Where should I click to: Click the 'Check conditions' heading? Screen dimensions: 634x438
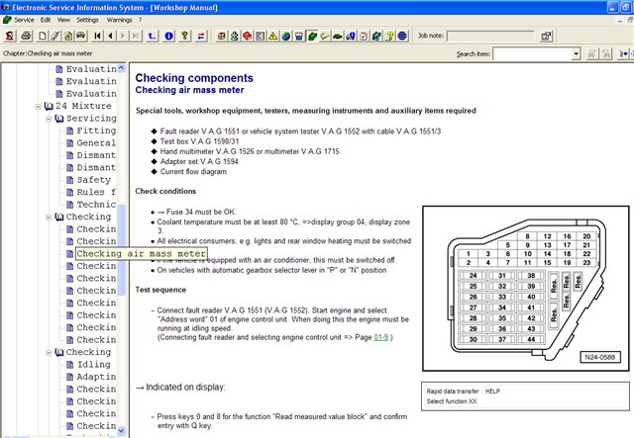pyautogui.click(x=165, y=191)
